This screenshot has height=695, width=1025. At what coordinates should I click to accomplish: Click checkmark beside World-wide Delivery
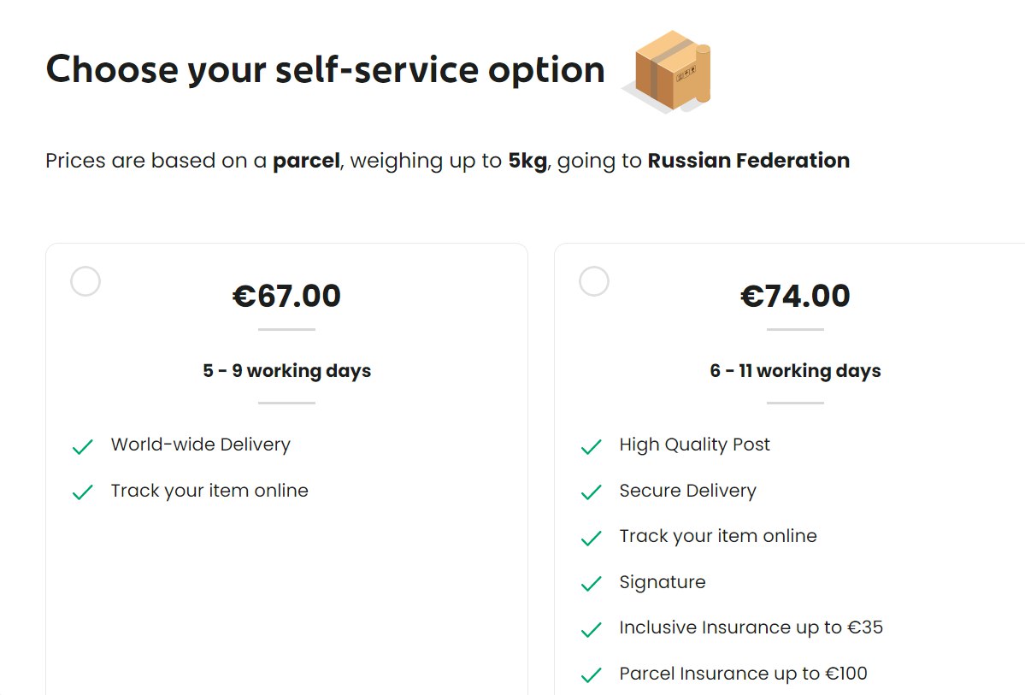(x=82, y=447)
